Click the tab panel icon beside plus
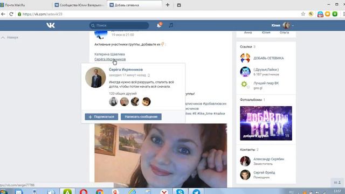Screen dimensions: 345x194 point(179,5)
